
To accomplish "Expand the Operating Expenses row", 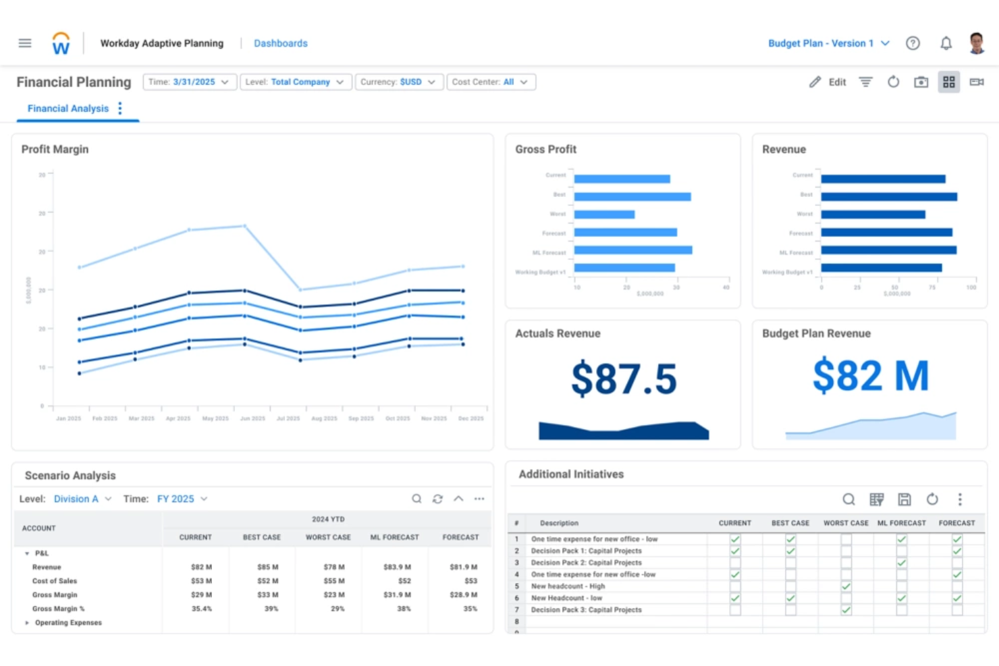I will tap(27, 622).
